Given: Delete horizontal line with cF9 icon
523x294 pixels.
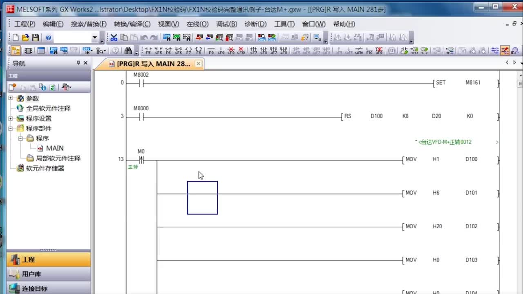Looking at the screenshot, I should (x=231, y=51).
